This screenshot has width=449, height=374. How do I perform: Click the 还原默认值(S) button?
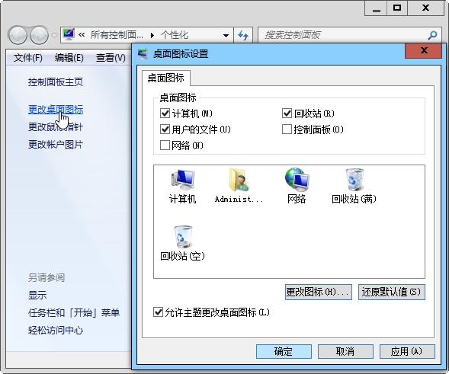click(391, 292)
